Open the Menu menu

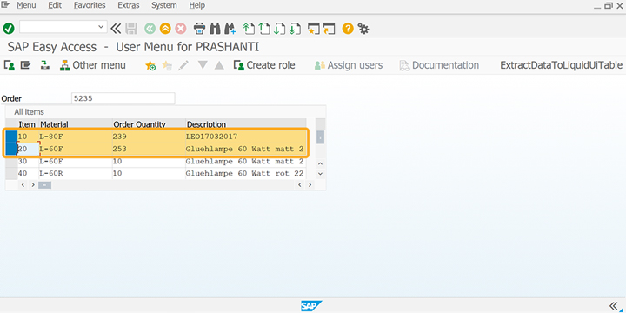coord(26,5)
